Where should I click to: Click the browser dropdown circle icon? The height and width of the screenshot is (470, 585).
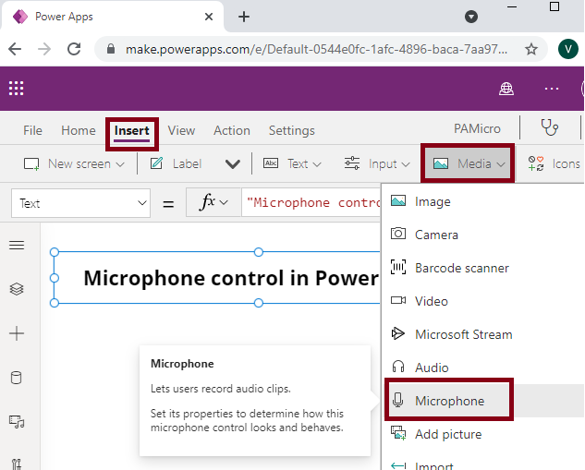coord(471,17)
